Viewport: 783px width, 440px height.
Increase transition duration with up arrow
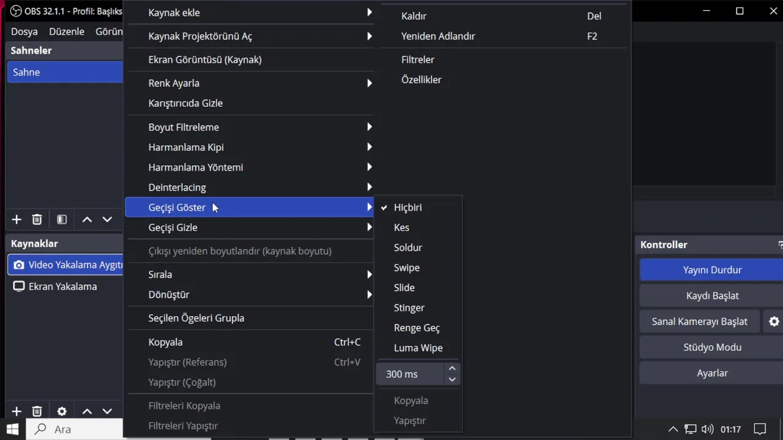tap(452, 369)
